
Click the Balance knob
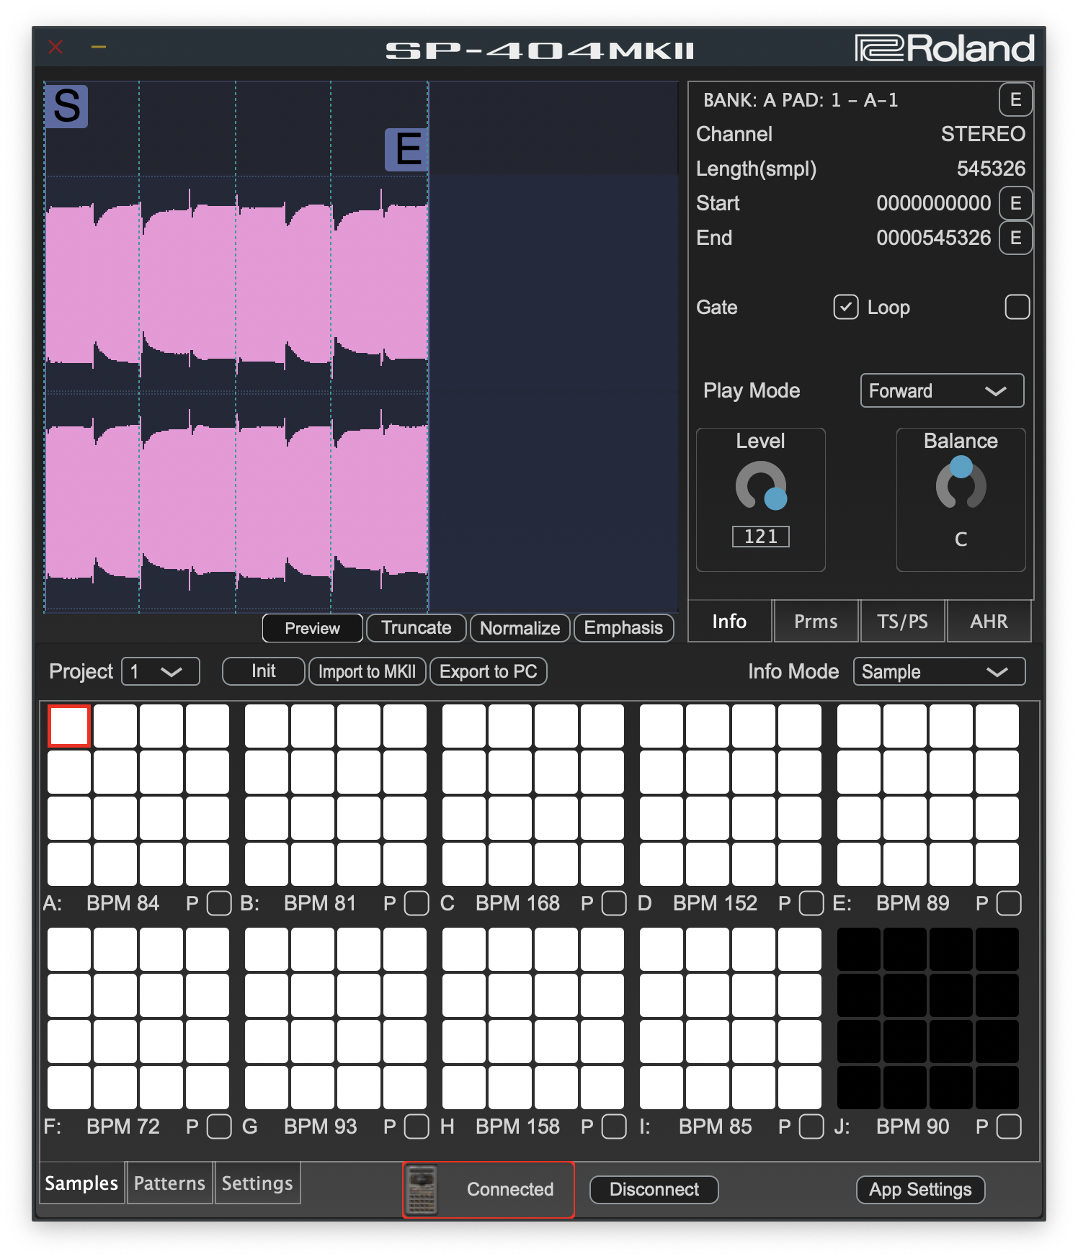(x=961, y=482)
